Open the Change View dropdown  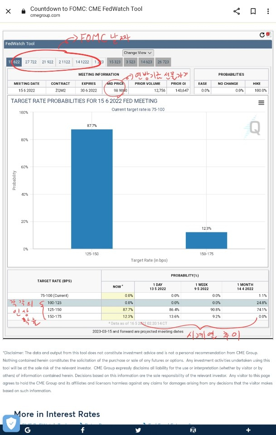tap(138, 53)
